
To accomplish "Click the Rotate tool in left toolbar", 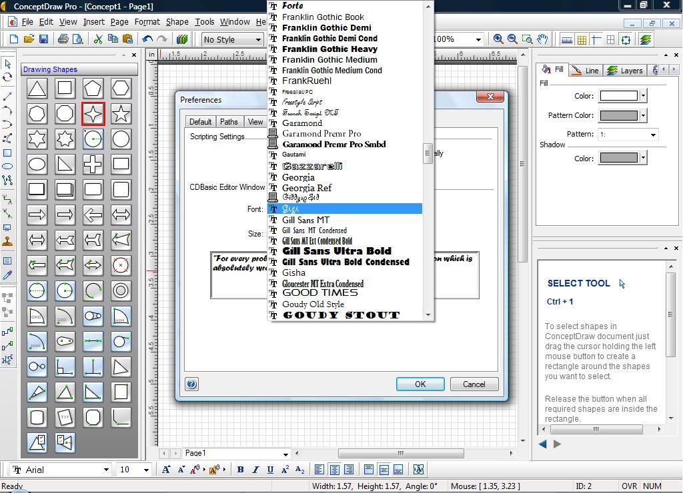I will 7,77.
